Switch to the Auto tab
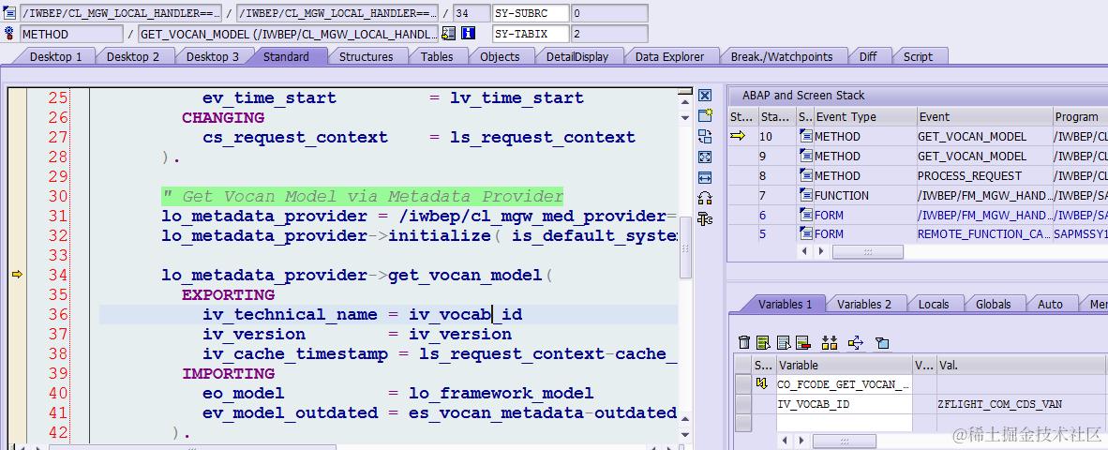 click(1050, 304)
